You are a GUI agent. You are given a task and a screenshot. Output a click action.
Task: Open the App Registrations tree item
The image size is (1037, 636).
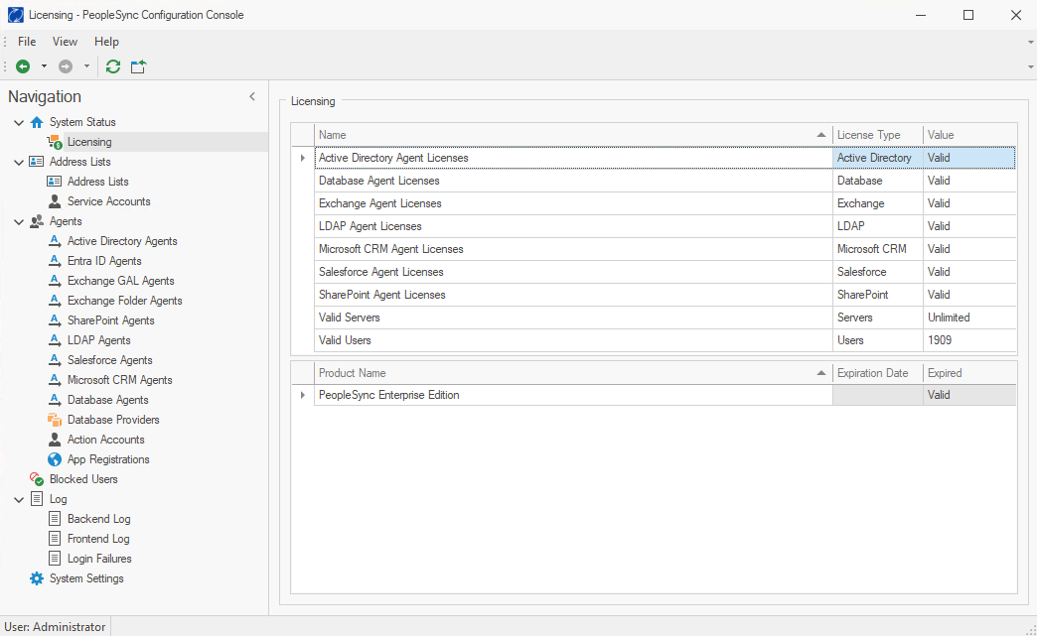[108, 459]
